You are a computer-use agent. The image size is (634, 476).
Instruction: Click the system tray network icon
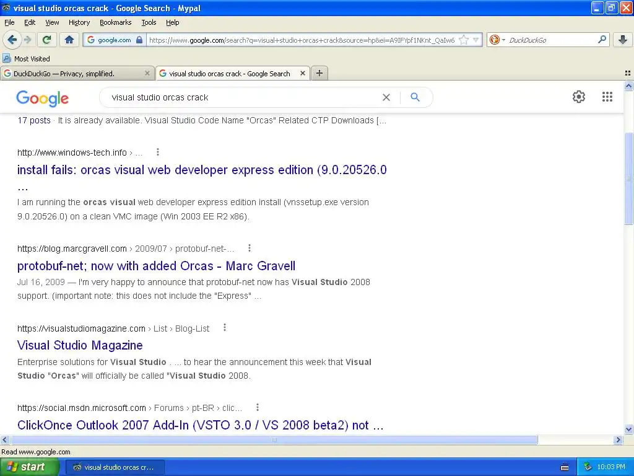click(x=588, y=467)
